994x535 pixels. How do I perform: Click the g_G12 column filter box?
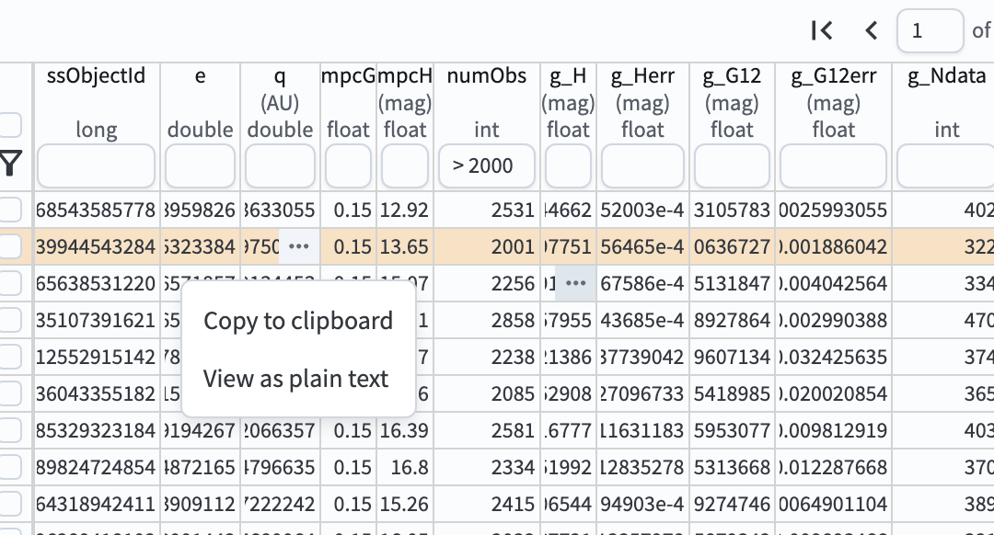(732, 165)
